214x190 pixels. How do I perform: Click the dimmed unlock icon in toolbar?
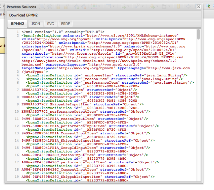coord(66,6)
